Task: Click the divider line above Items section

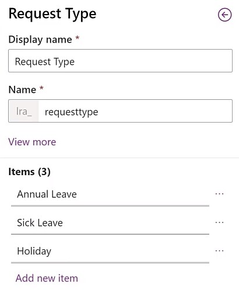Action: pos(119,158)
